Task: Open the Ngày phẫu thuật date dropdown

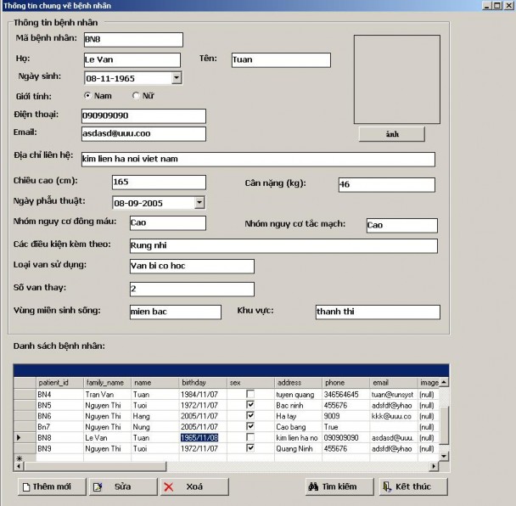Action: (x=199, y=203)
